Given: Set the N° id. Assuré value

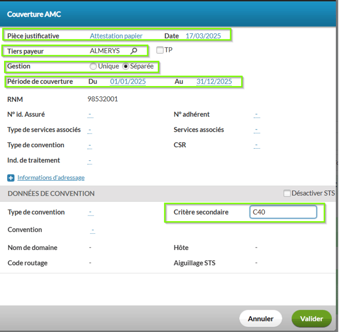Looking at the screenshot, I should tap(90, 115).
